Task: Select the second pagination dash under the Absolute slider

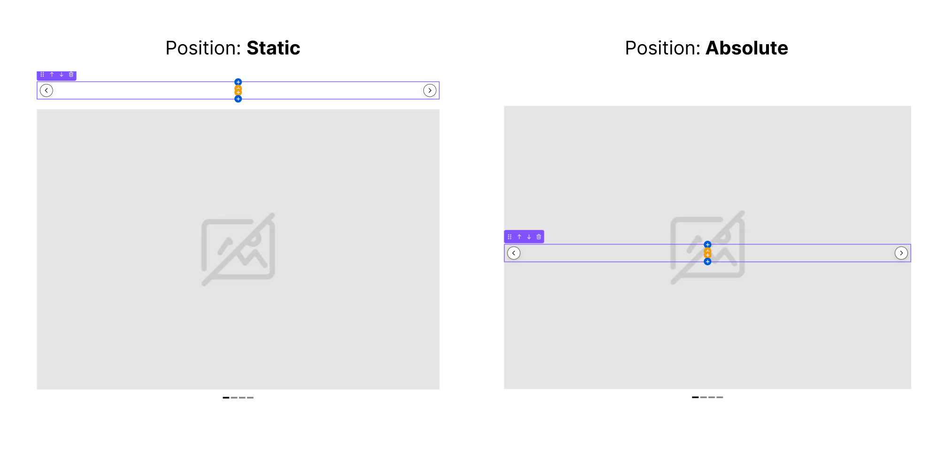Action: click(x=703, y=398)
